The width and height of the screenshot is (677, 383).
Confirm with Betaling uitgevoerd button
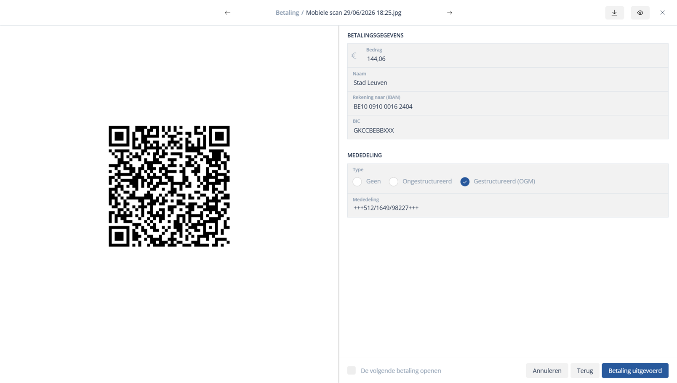(x=635, y=370)
